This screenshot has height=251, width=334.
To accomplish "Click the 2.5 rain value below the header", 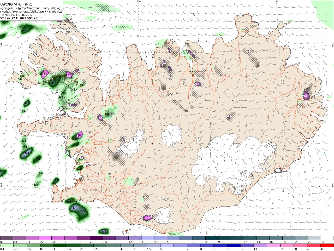I will pos(24,31).
